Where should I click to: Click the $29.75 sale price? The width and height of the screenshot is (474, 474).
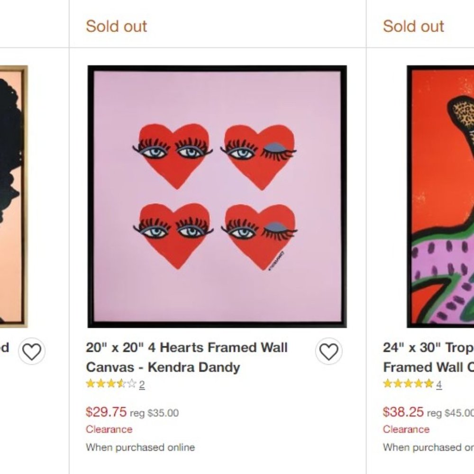point(106,412)
